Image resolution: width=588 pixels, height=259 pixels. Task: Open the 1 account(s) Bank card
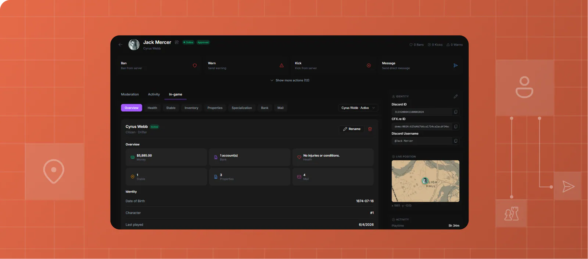click(x=250, y=157)
